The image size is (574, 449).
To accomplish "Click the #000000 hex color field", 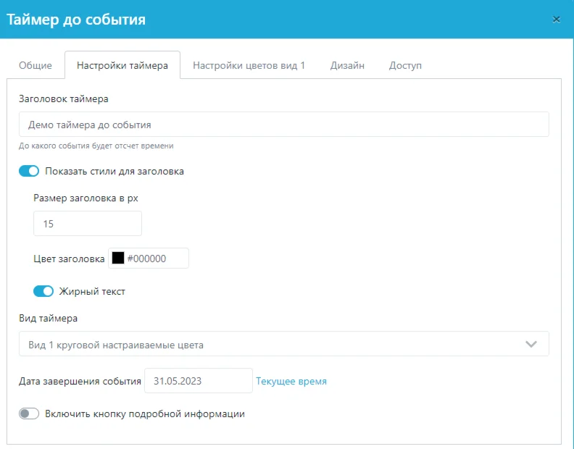I will pos(156,259).
